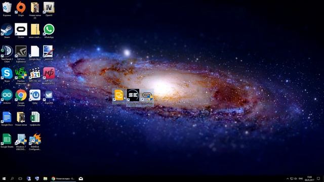Show hidden system tray icons

288,178
